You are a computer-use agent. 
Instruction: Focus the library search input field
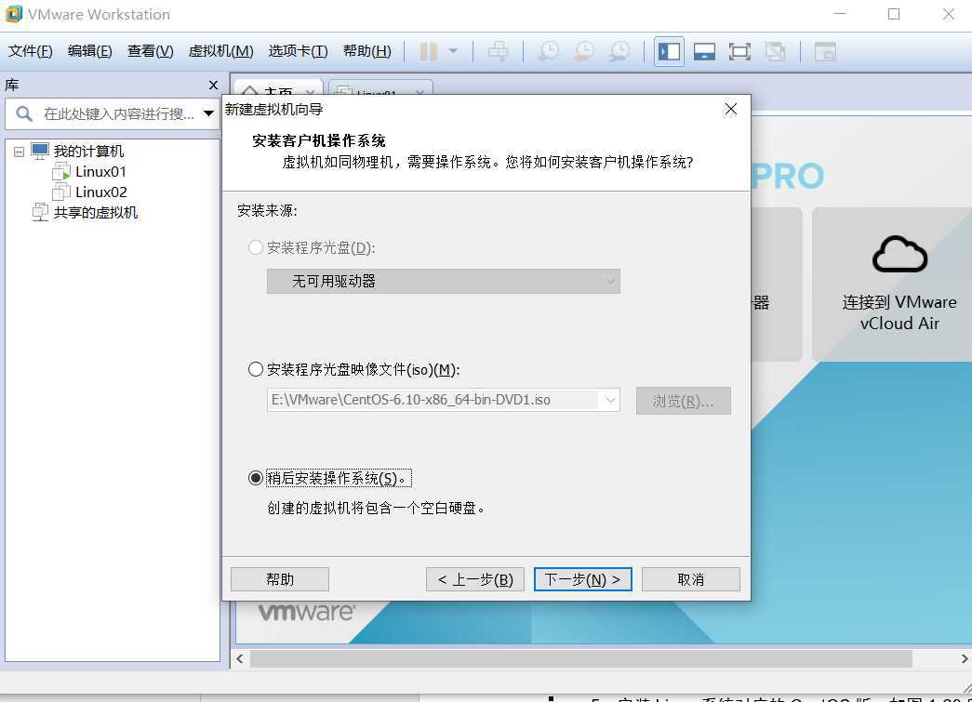coord(118,114)
